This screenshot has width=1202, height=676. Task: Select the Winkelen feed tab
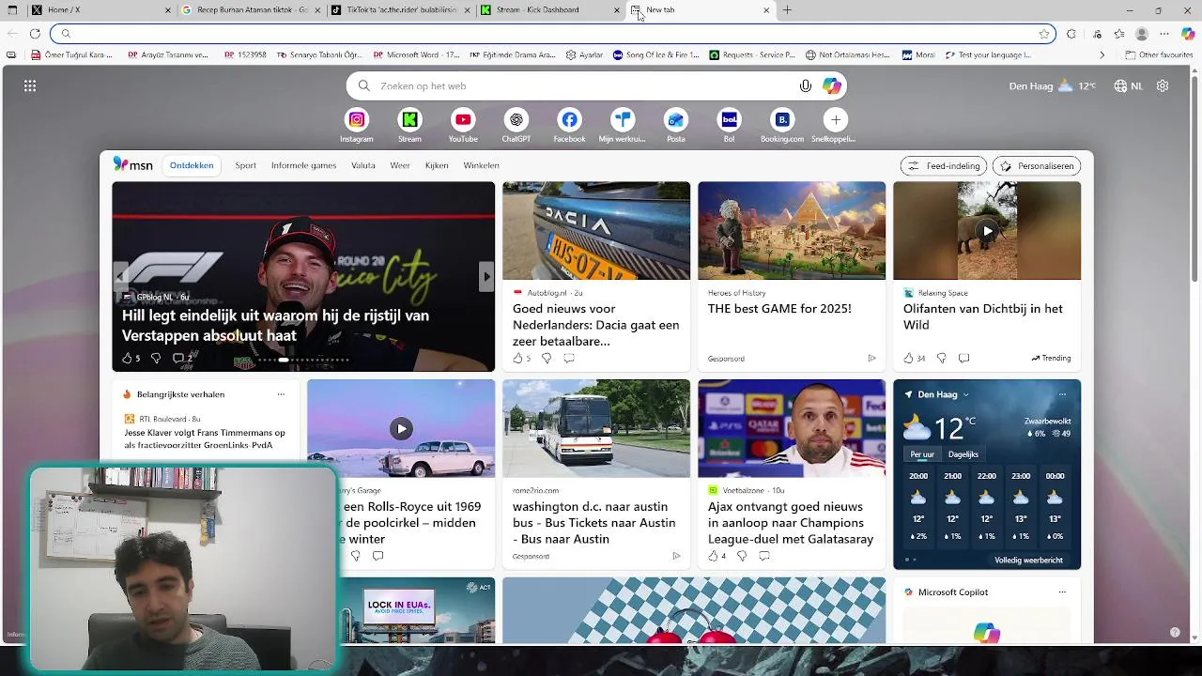point(481,165)
